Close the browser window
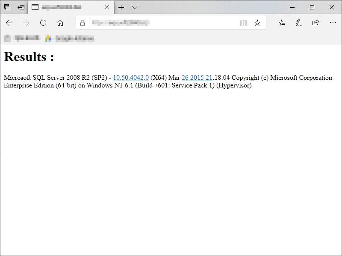342x256 pixels. [x=332, y=7]
